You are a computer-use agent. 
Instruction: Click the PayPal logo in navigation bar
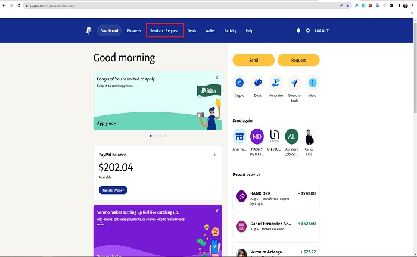(x=89, y=30)
